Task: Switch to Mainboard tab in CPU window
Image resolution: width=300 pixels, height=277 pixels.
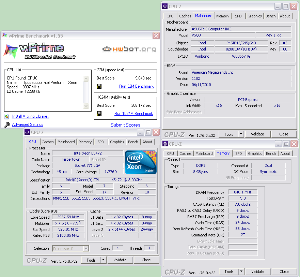Action: pyautogui.click(x=66, y=142)
